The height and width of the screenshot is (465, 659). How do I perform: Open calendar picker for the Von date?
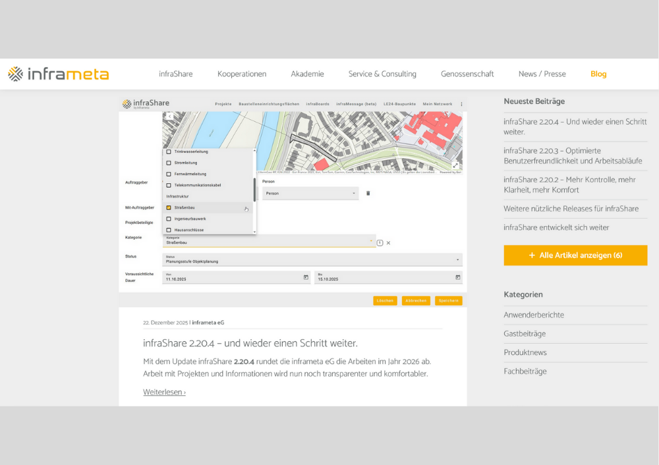[x=306, y=277]
